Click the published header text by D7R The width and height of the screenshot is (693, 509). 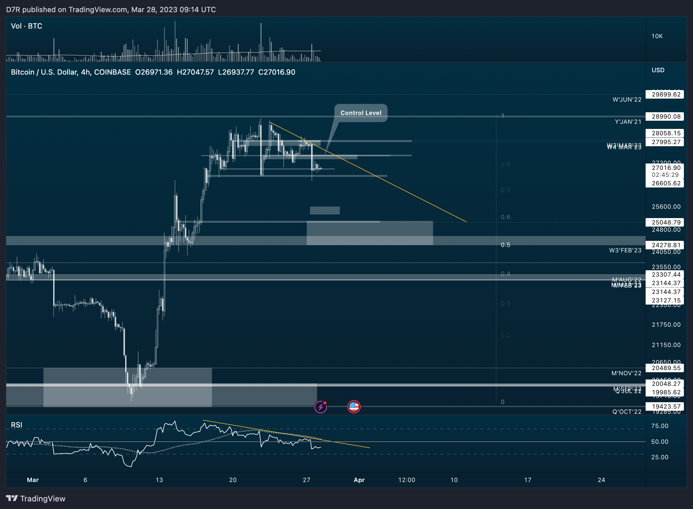coord(111,9)
